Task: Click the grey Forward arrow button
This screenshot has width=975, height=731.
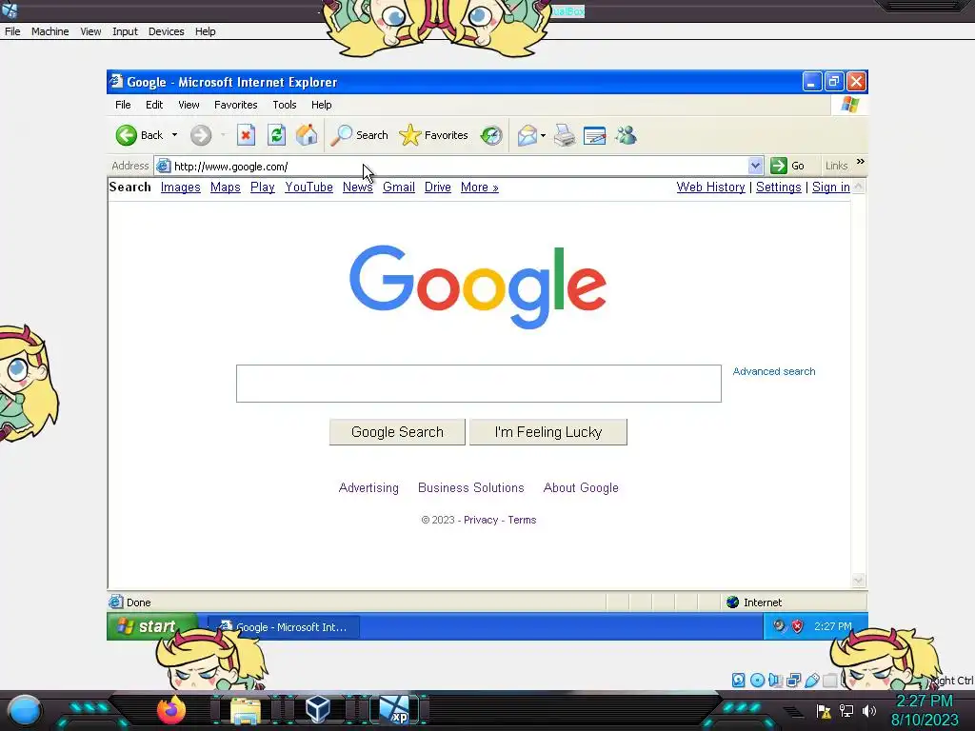Action: click(200, 135)
